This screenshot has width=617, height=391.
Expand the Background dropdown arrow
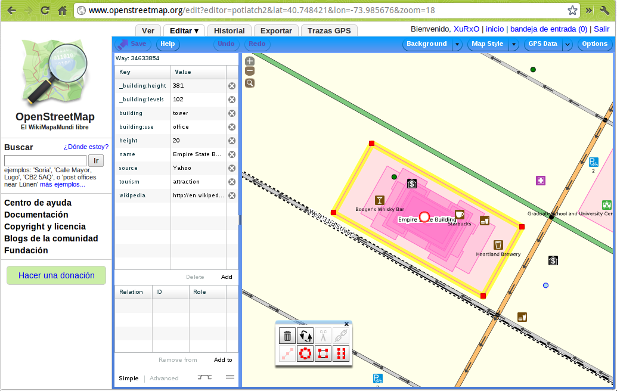(457, 44)
